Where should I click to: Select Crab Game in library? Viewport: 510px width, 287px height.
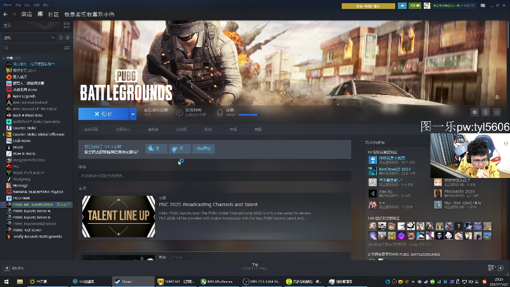(x=22, y=140)
